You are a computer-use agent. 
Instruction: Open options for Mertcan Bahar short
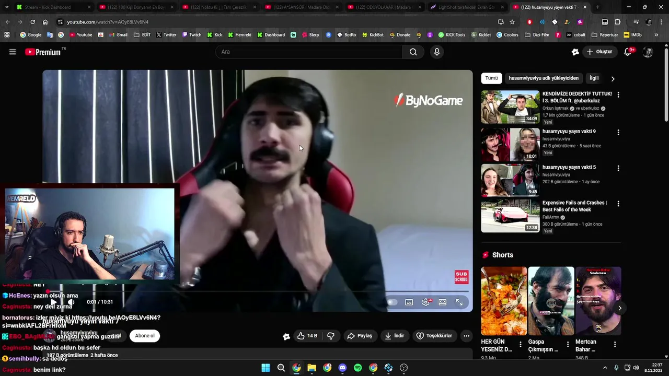pyautogui.click(x=615, y=345)
